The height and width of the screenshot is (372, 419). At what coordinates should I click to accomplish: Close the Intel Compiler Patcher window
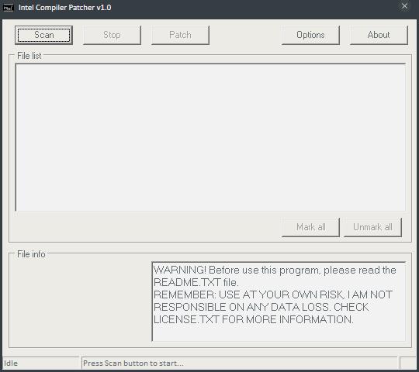[x=404, y=6]
